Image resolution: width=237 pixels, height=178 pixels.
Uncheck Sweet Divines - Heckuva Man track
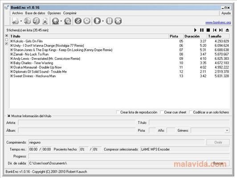coord(12,76)
